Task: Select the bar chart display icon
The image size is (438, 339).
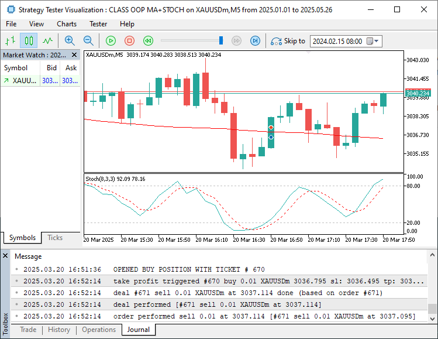Action: coord(10,40)
